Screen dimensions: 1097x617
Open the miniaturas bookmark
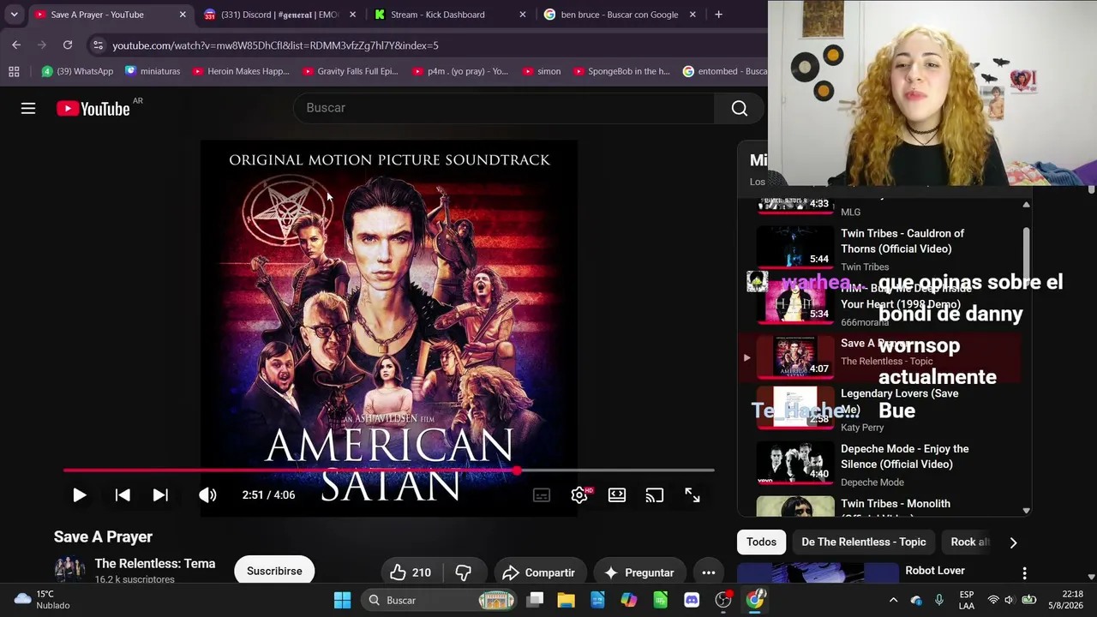tap(153, 71)
